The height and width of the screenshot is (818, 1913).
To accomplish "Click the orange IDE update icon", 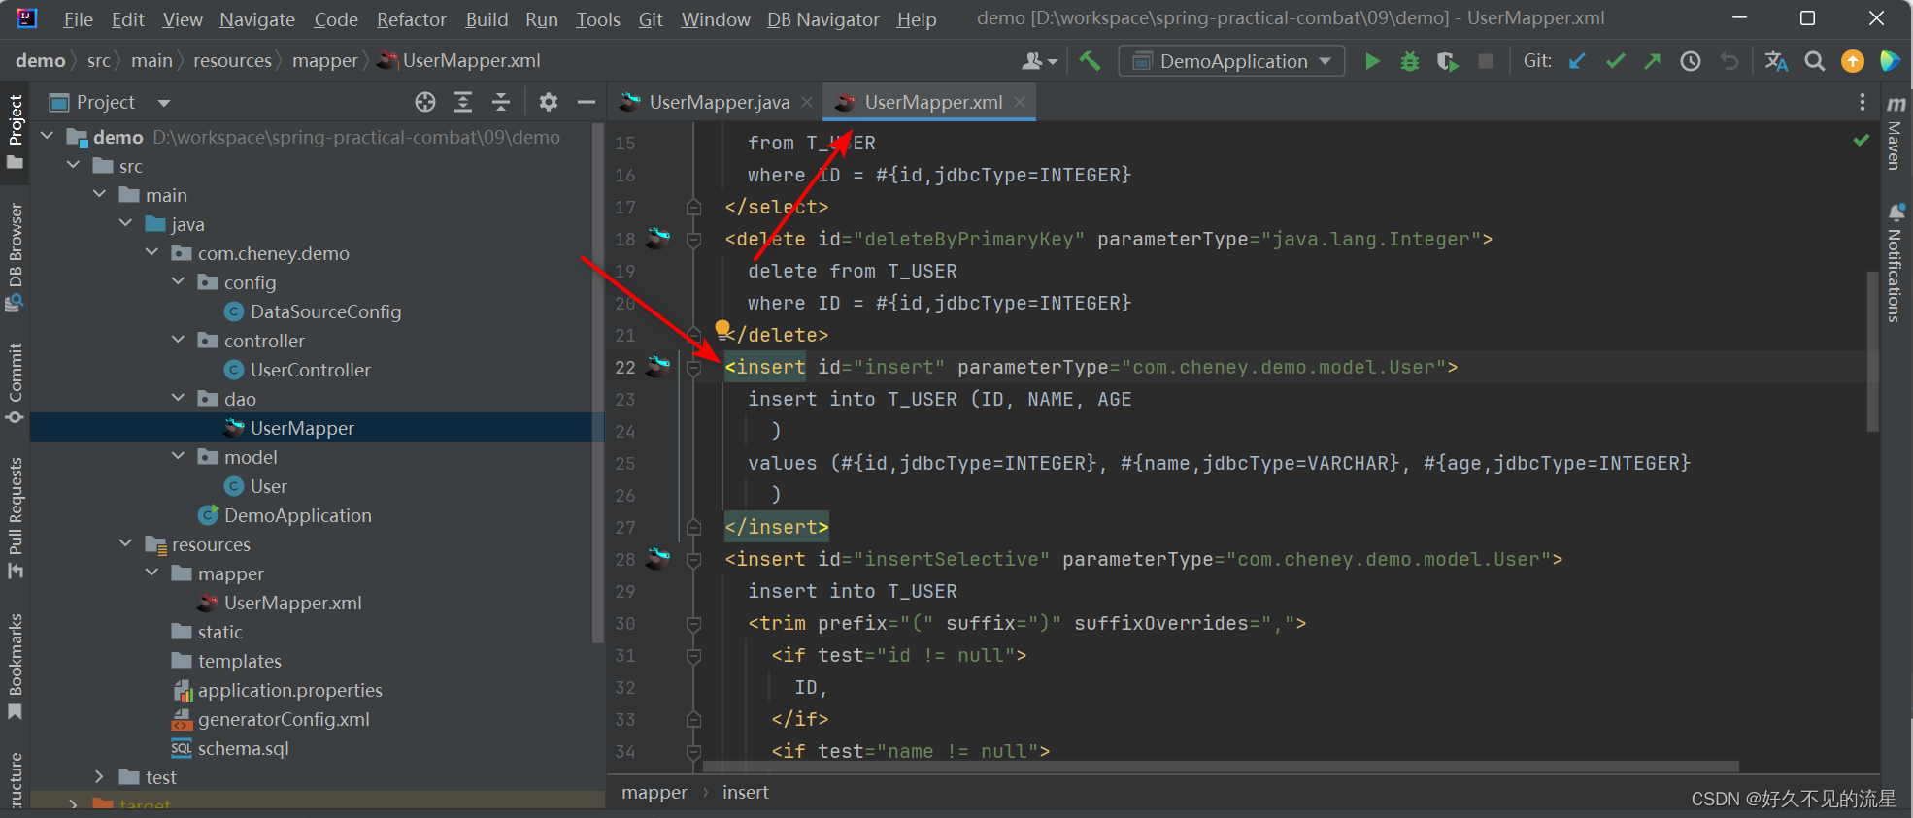I will (x=1853, y=61).
